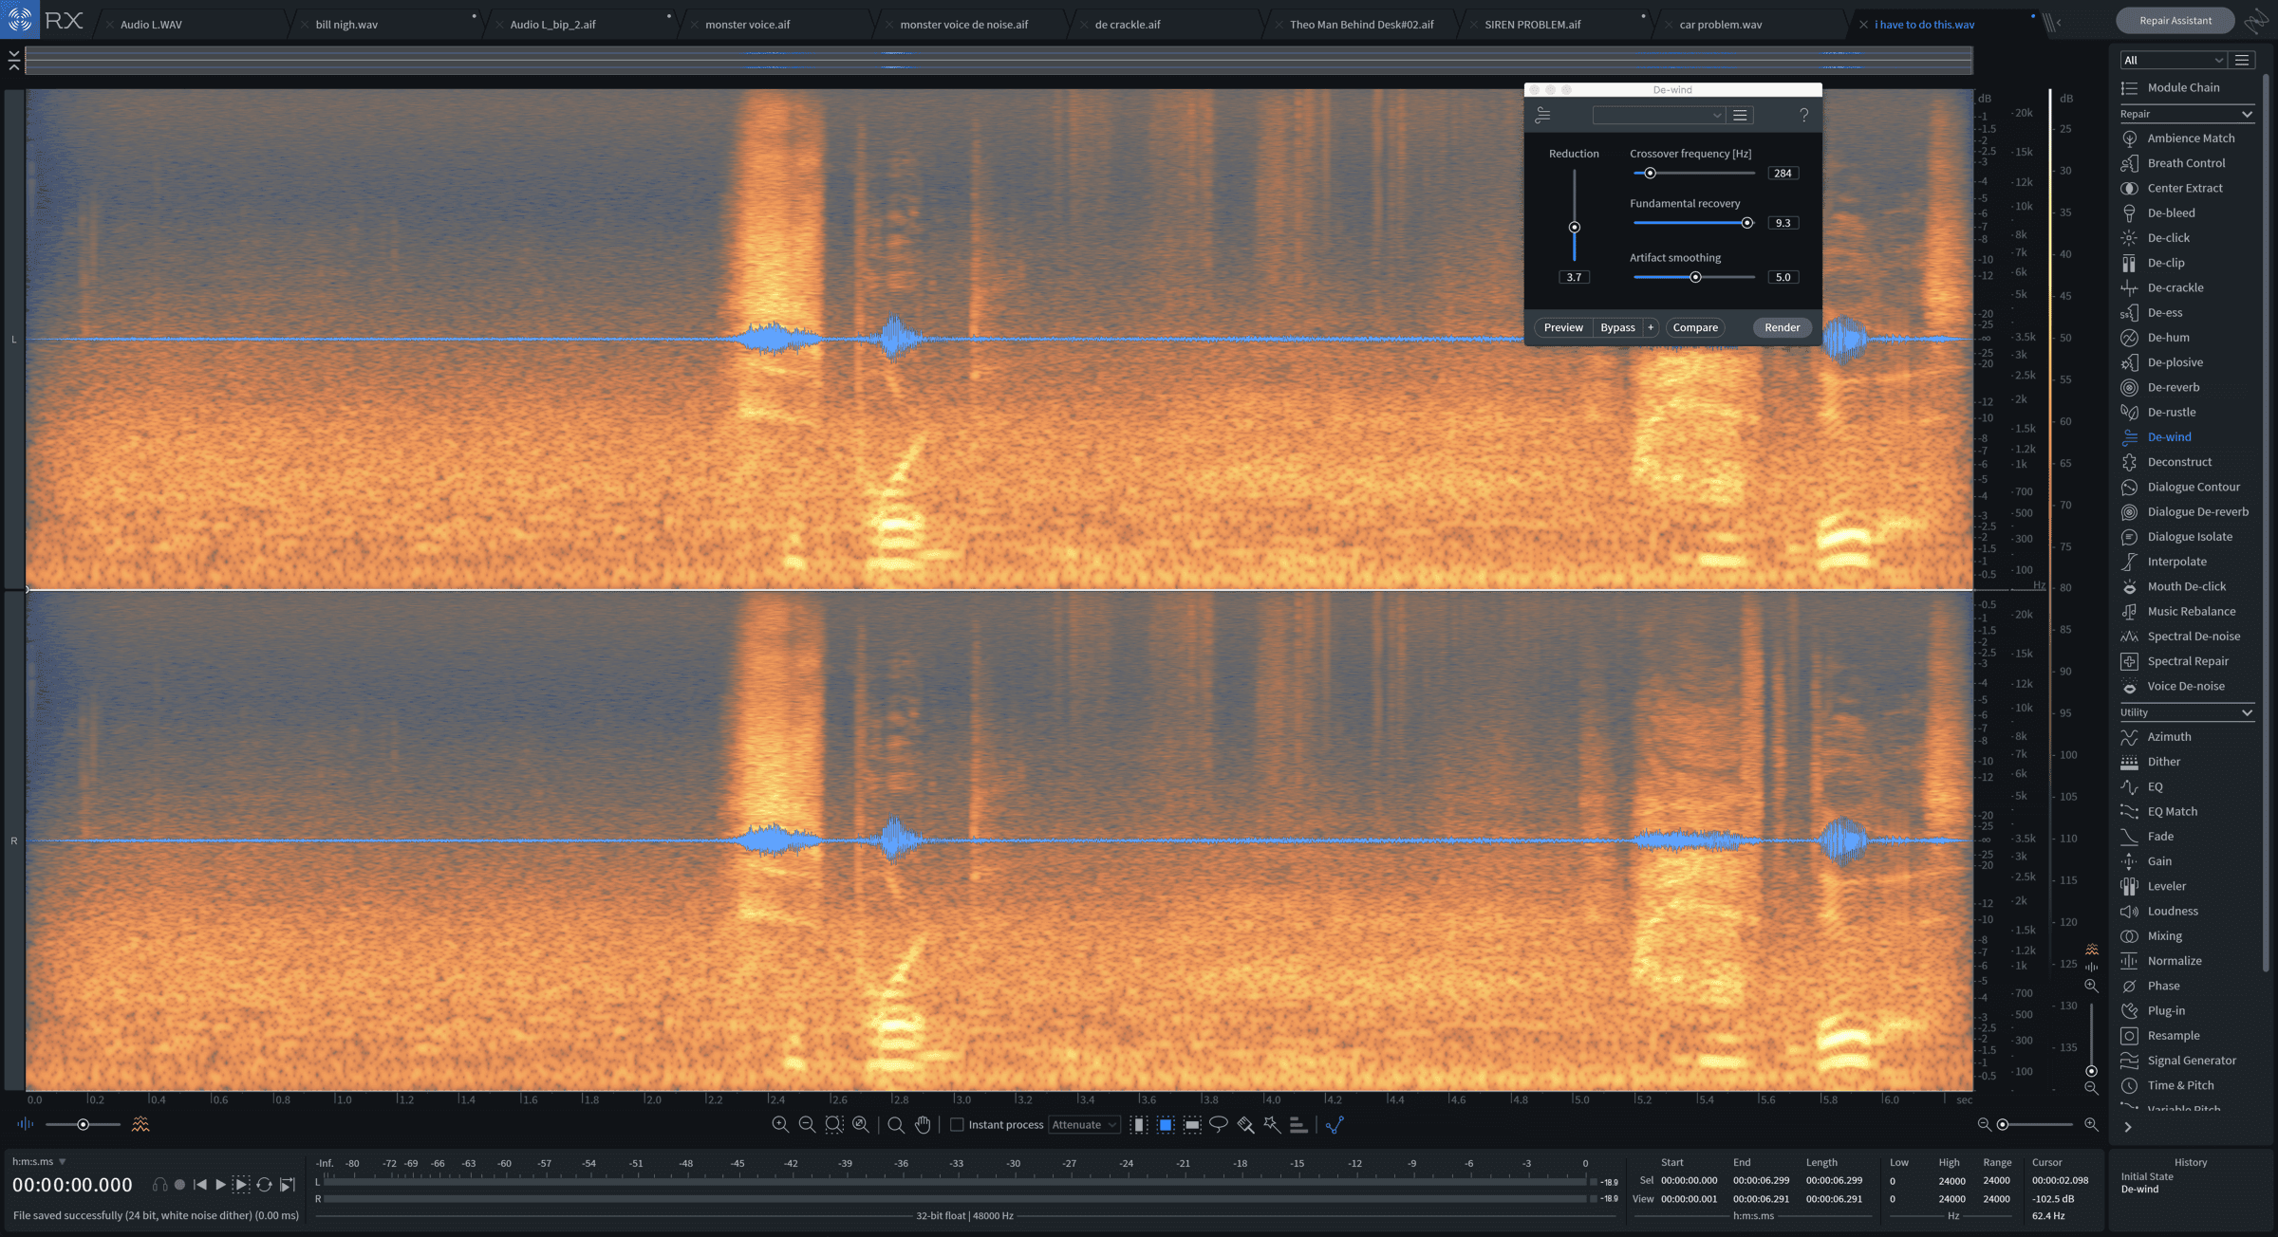Click the waveform view icon beside opacity slider

coord(26,1124)
